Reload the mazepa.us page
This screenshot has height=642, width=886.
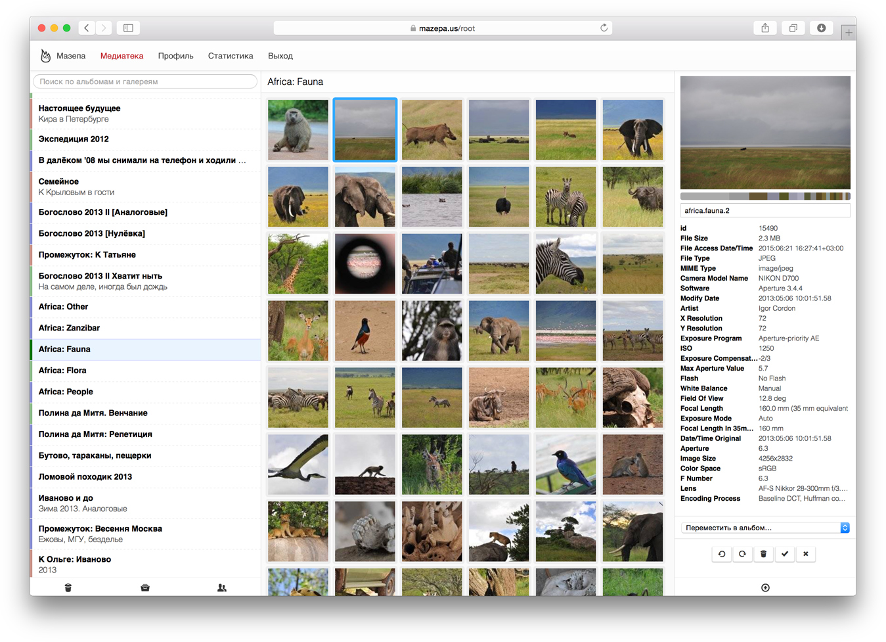coord(604,28)
